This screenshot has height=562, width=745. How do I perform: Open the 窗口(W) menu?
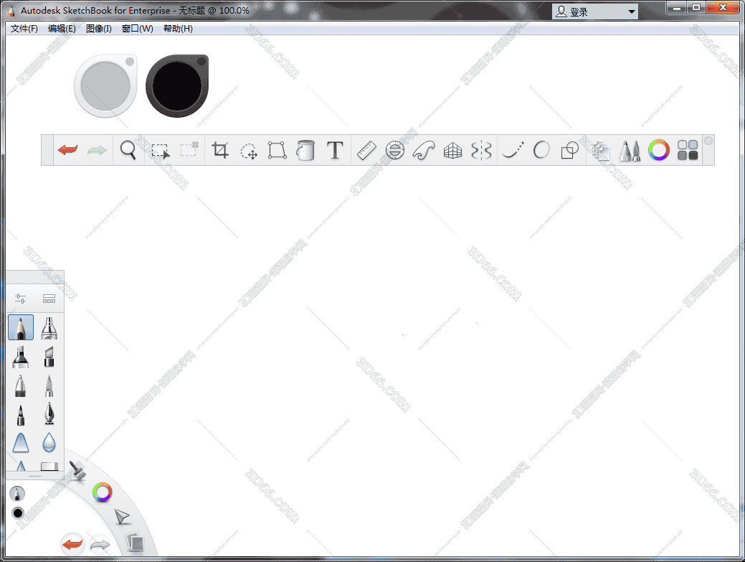coord(136,29)
